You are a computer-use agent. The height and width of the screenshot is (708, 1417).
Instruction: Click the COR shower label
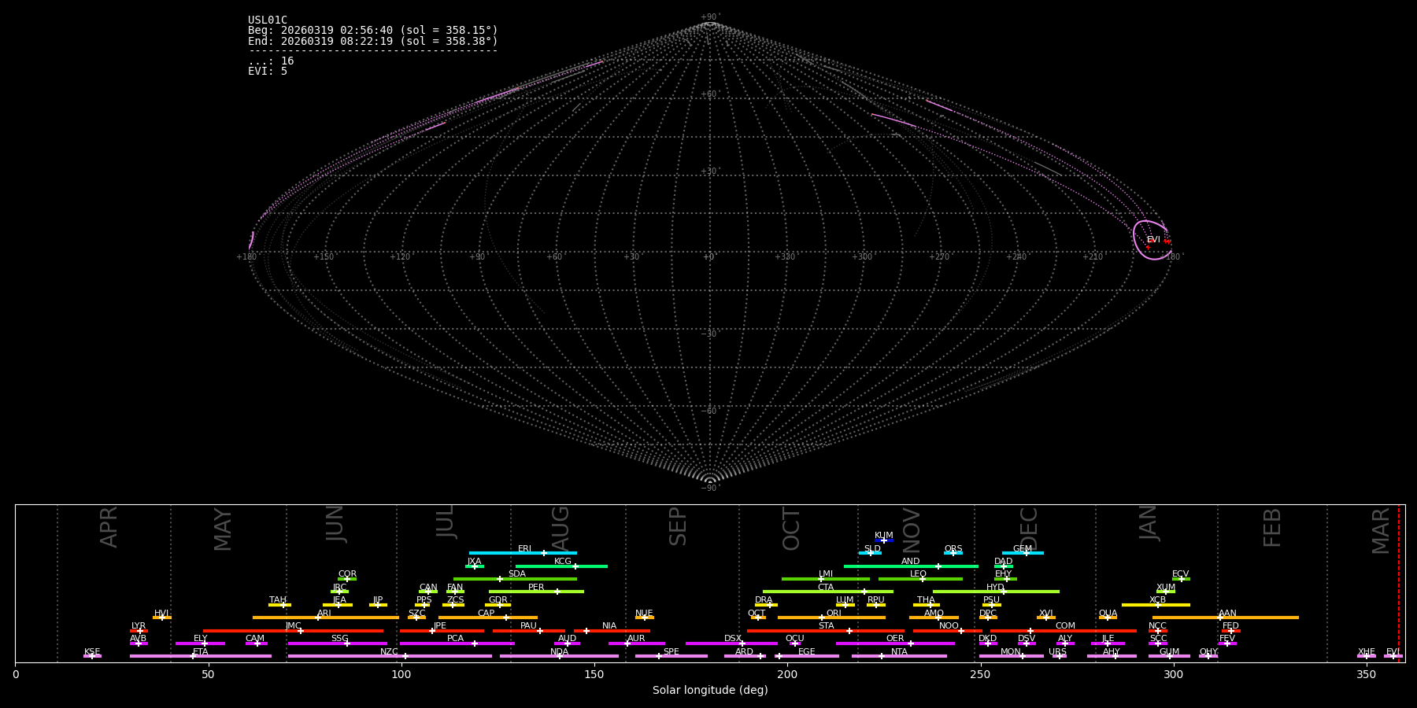(347, 574)
